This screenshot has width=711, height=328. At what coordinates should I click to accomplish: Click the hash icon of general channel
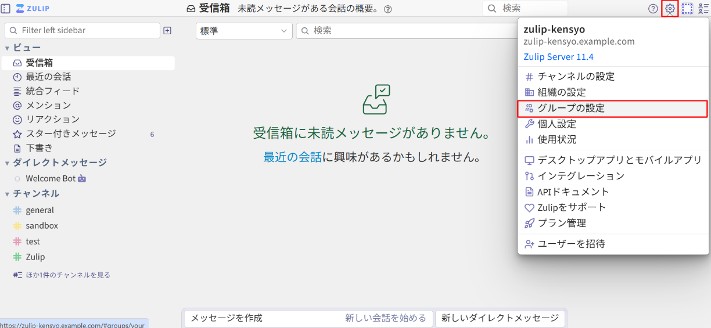[x=17, y=210]
